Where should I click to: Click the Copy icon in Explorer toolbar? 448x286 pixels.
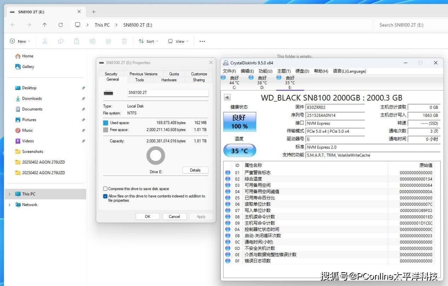tap(61, 41)
